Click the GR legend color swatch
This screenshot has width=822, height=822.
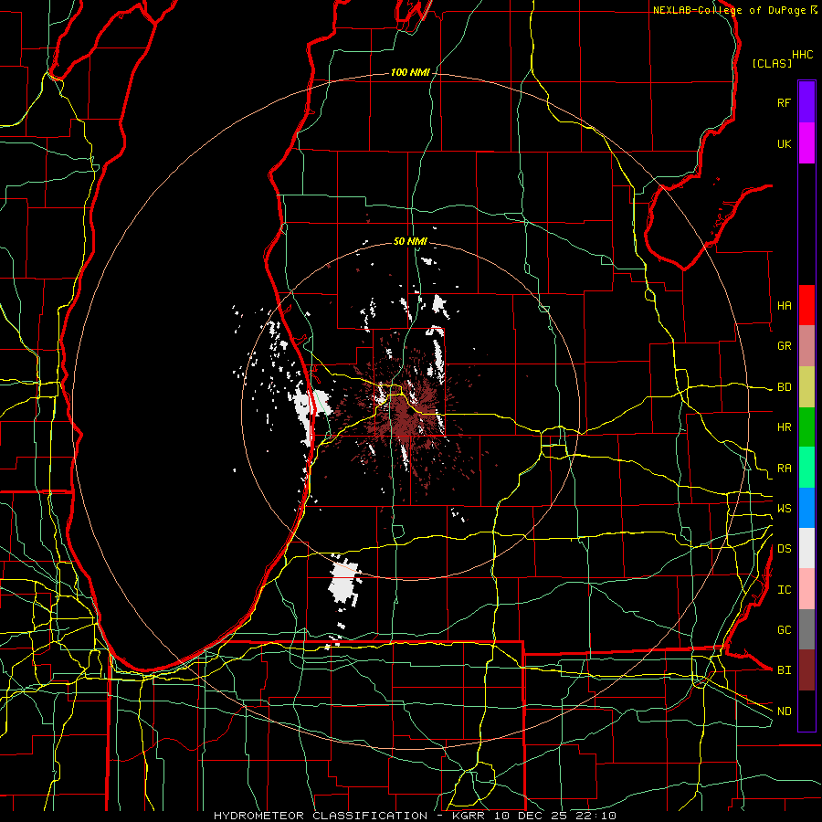[x=806, y=346]
